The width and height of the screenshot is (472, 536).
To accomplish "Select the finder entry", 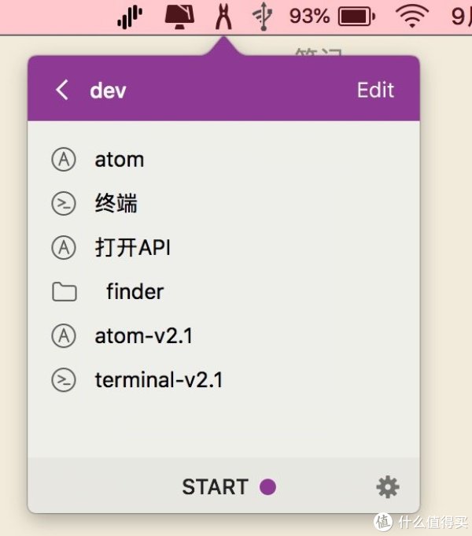I will click(135, 292).
